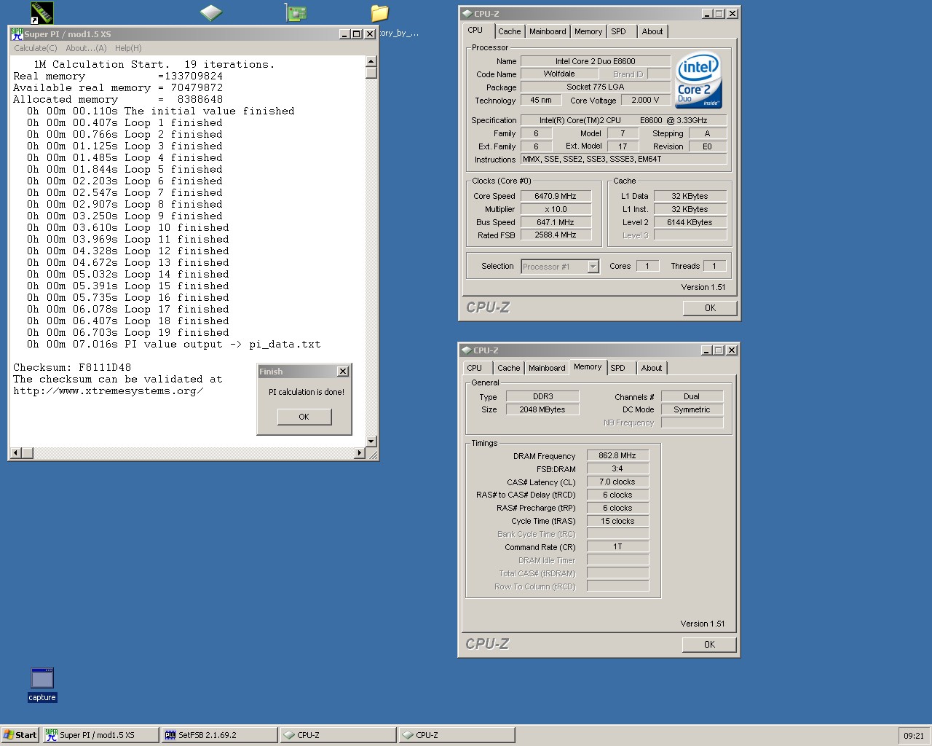Click the Code Name Wolfdale field
Screen dimensions: 932x746
click(559, 74)
